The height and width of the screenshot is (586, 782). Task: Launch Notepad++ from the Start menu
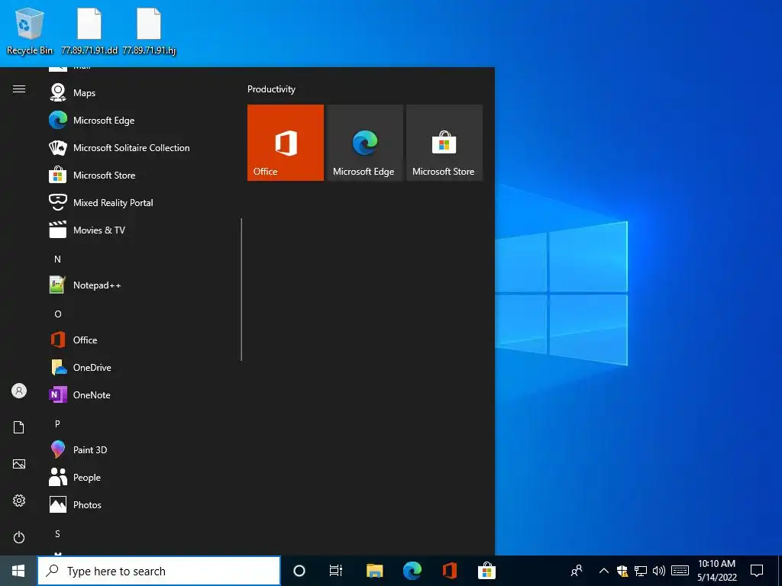click(142, 285)
